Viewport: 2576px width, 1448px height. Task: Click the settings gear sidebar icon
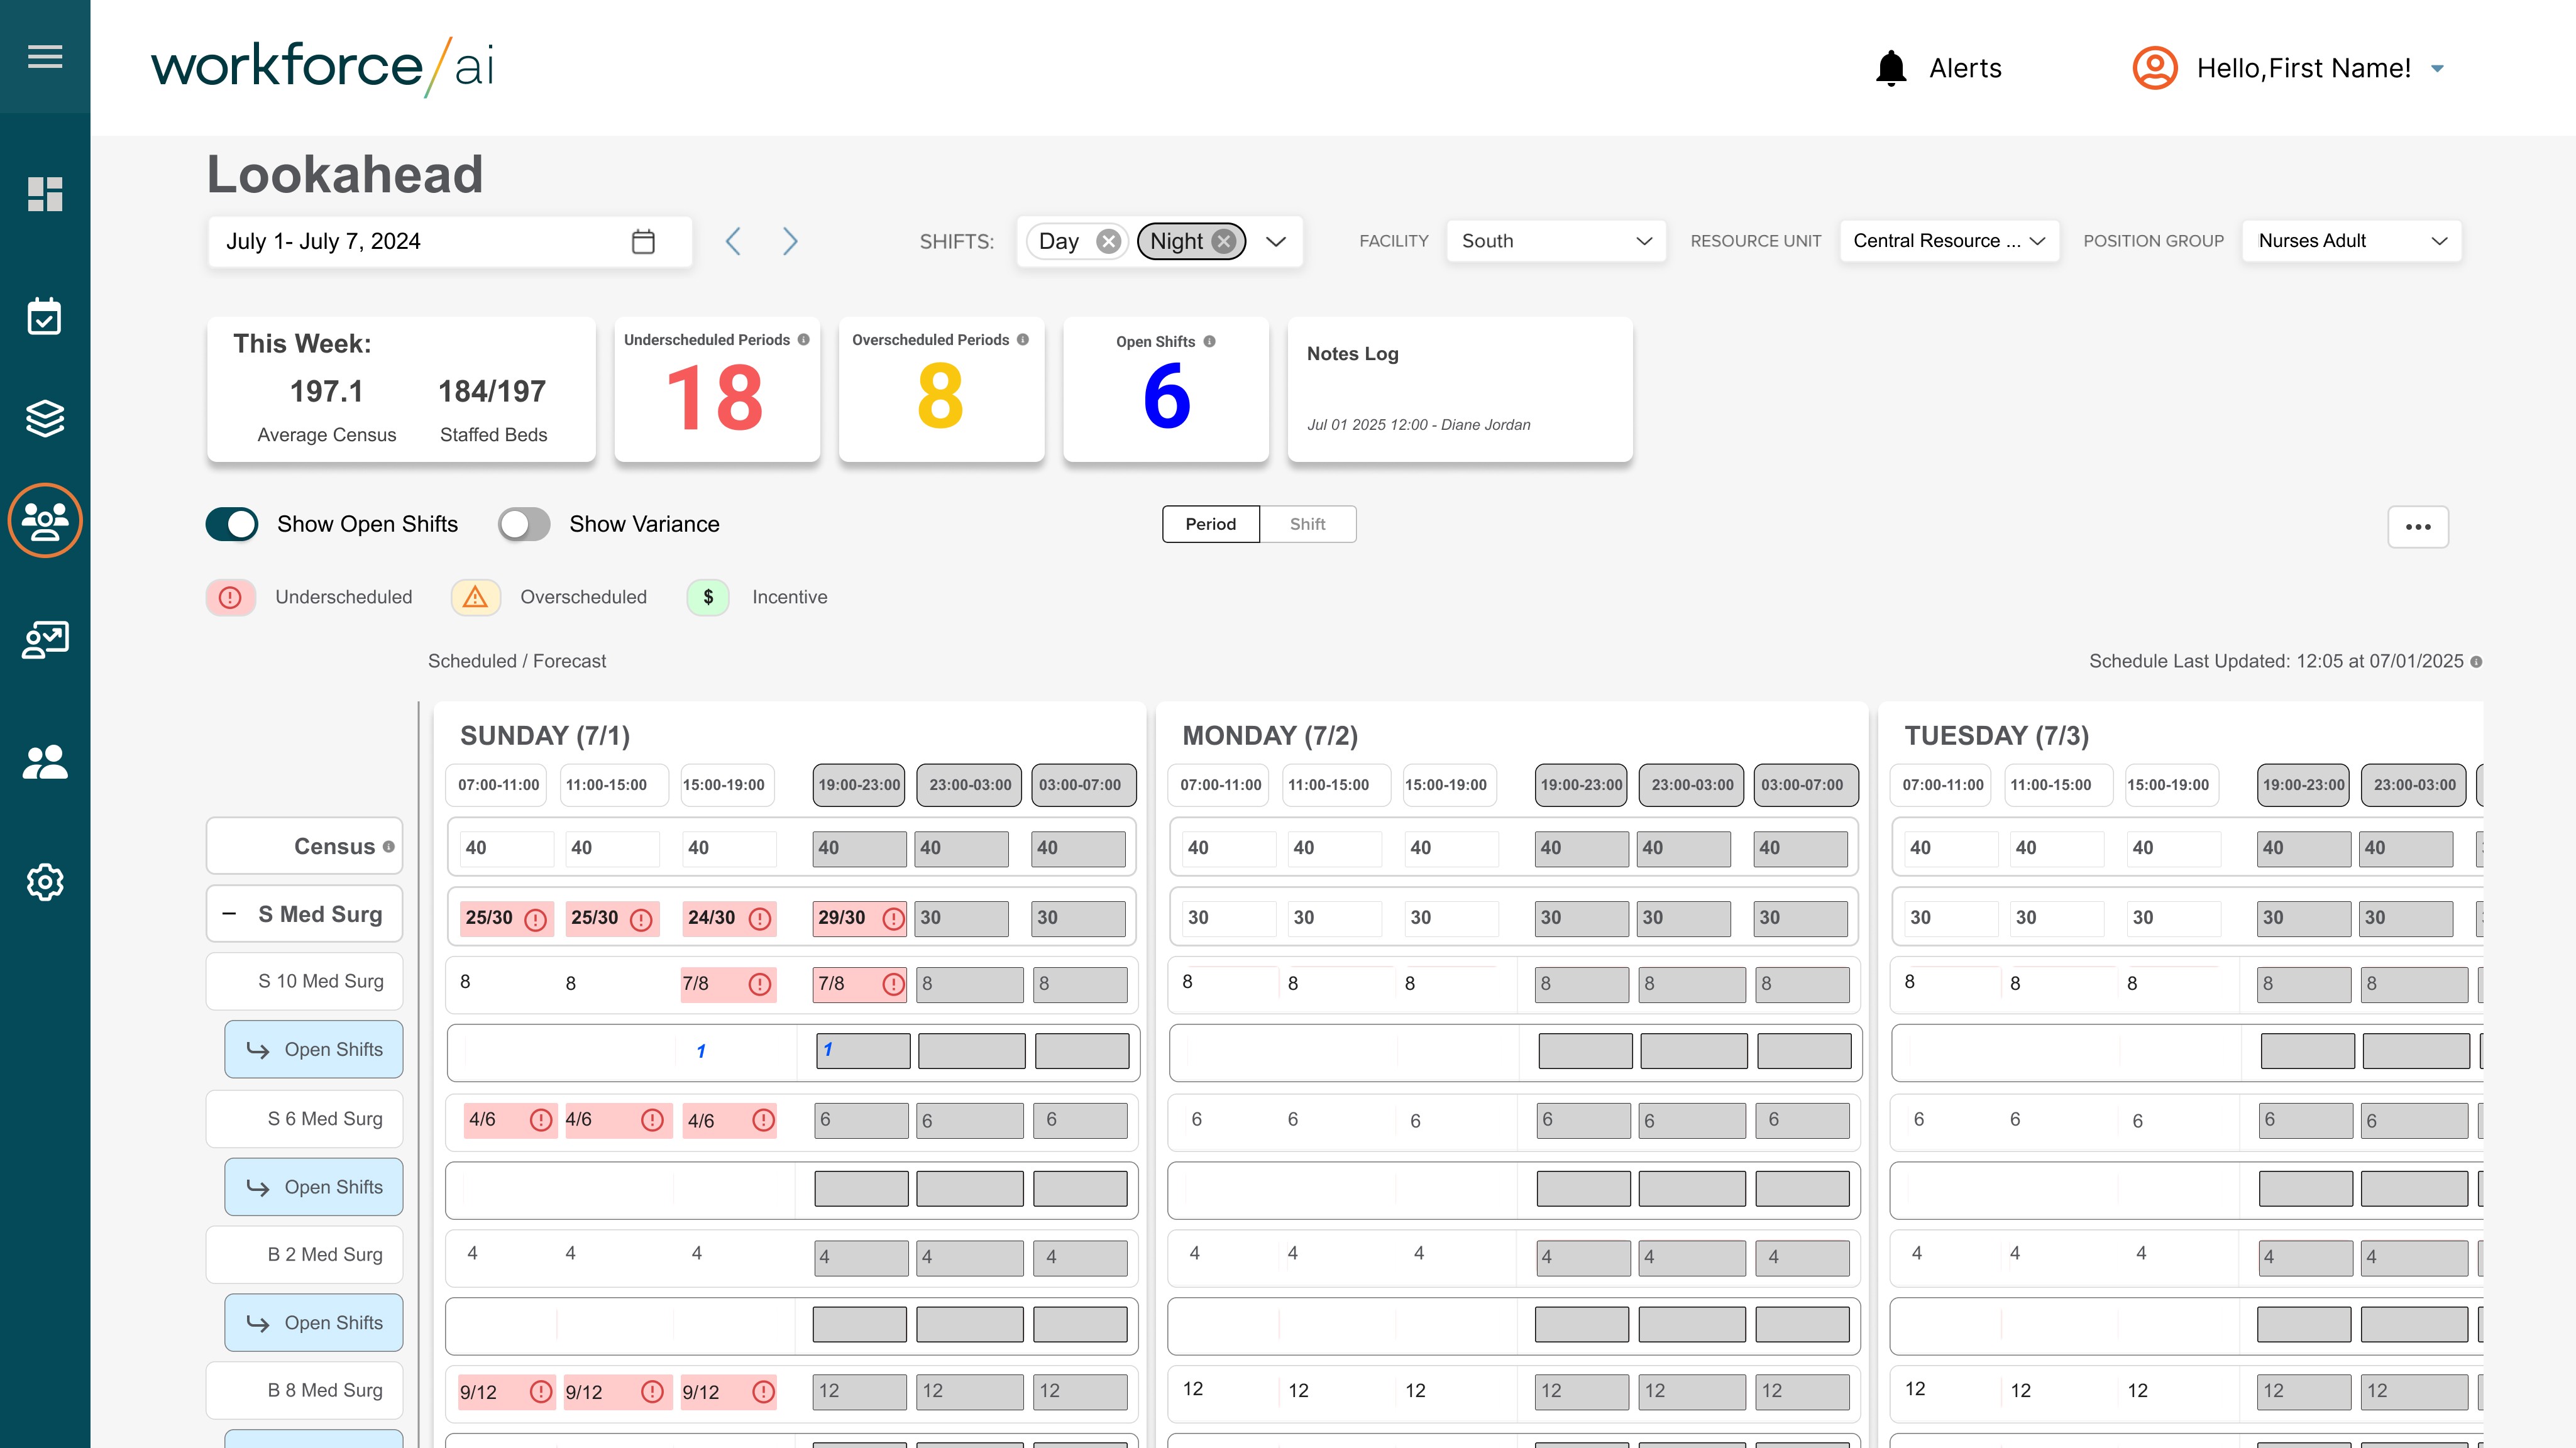pos(45,882)
